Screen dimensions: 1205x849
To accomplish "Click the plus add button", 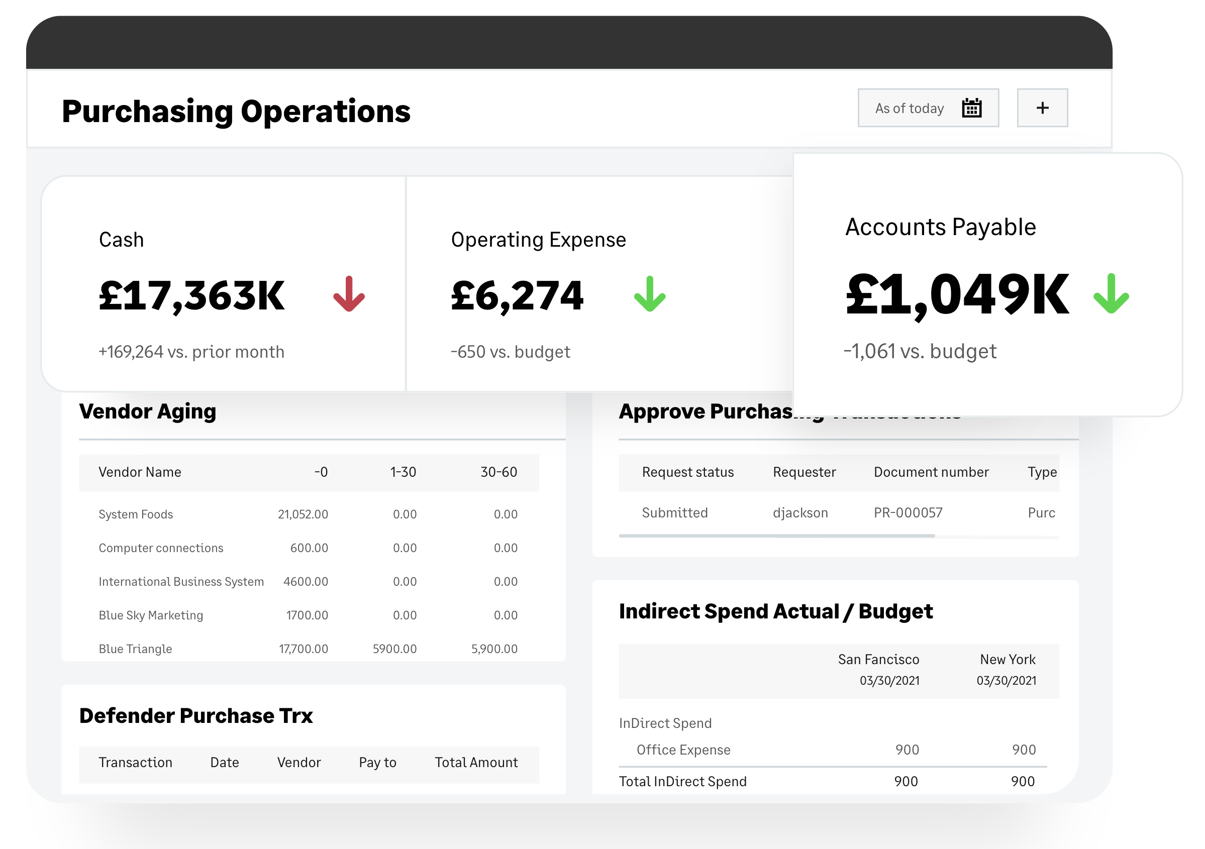I will click(x=1042, y=108).
